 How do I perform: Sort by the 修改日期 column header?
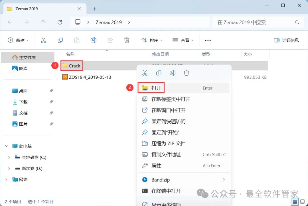coord(160,54)
